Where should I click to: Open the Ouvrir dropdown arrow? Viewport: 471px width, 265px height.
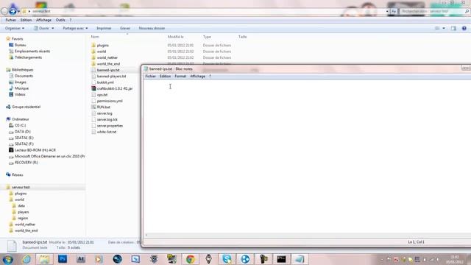click(53, 28)
